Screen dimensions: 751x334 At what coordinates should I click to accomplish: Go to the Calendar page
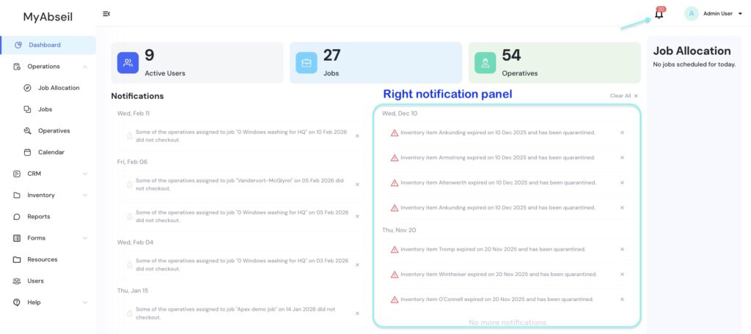[x=51, y=152]
